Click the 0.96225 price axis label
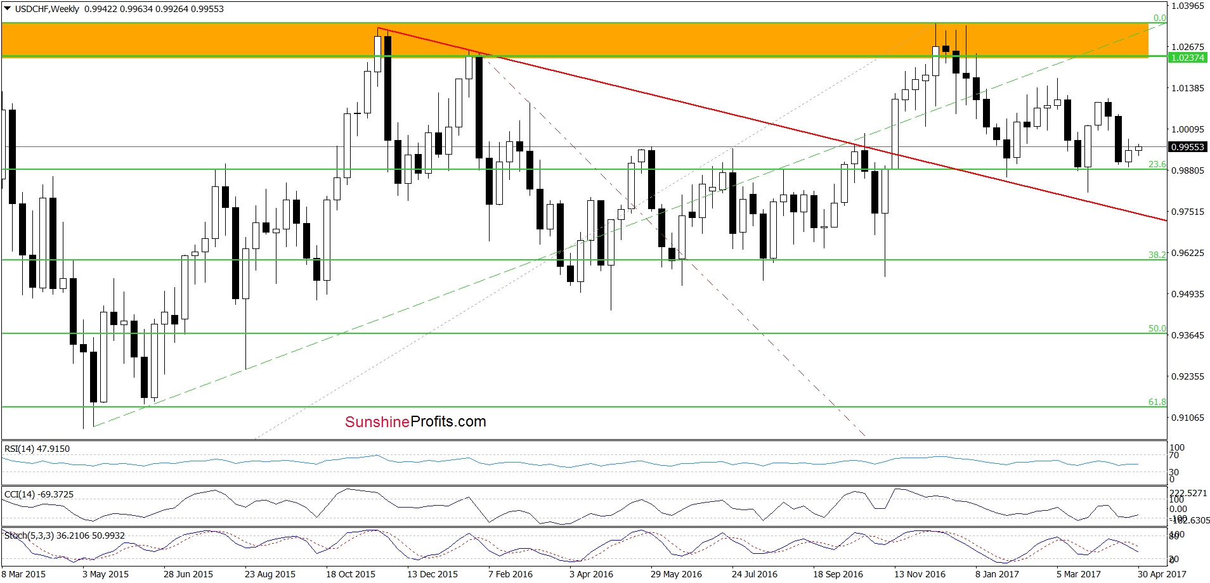 click(1187, 253)
